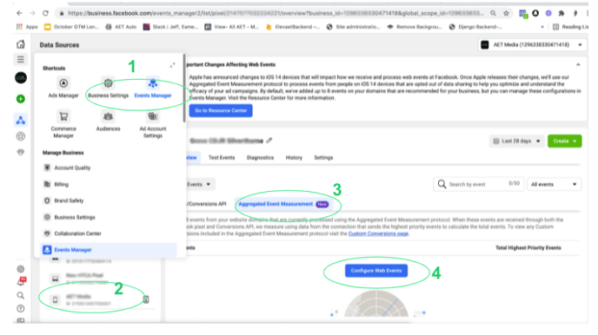Click the home icon in left sidebar

[21, 44]
